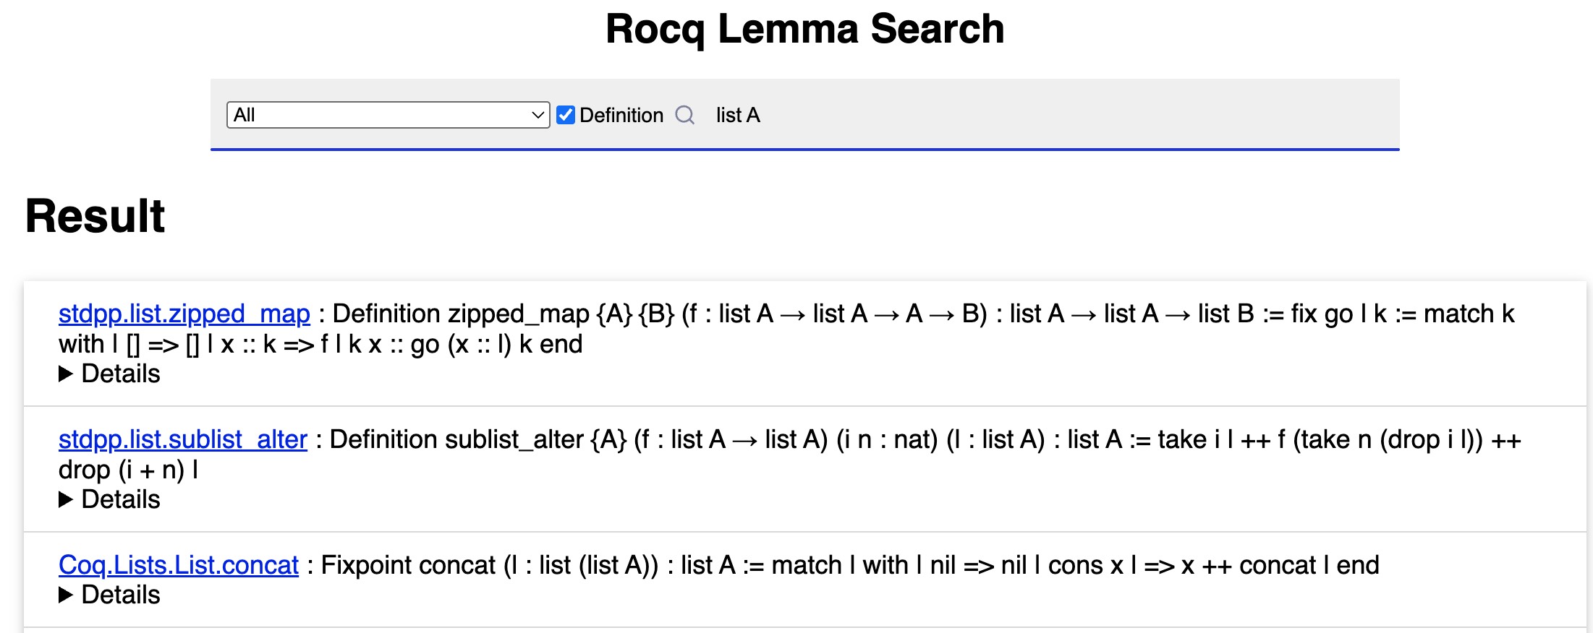Image resolution: width=1593 pixels, height=633 pixels.
Task: Click the "drop (i + n) l" continuation line
Action: (x=129, y=470)
